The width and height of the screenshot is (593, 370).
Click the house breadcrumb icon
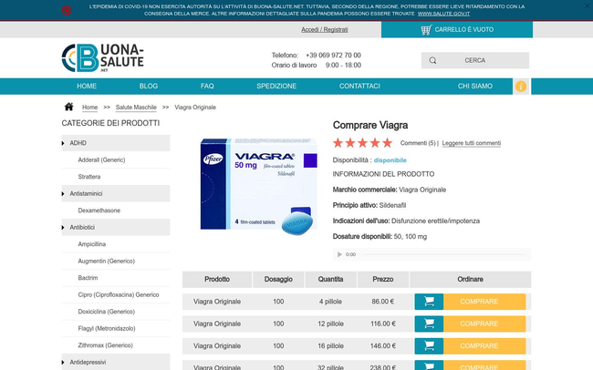68,107
